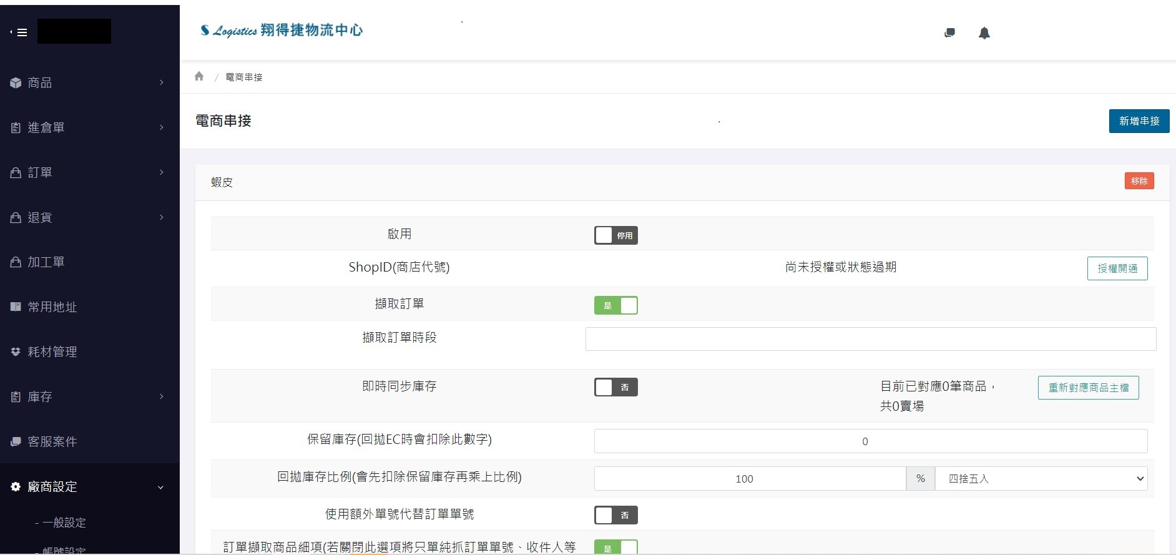This screenshot has height=555, width=1176.
Task: Click the red 移除 button for 蝦皮
Action: (1139, 181)
